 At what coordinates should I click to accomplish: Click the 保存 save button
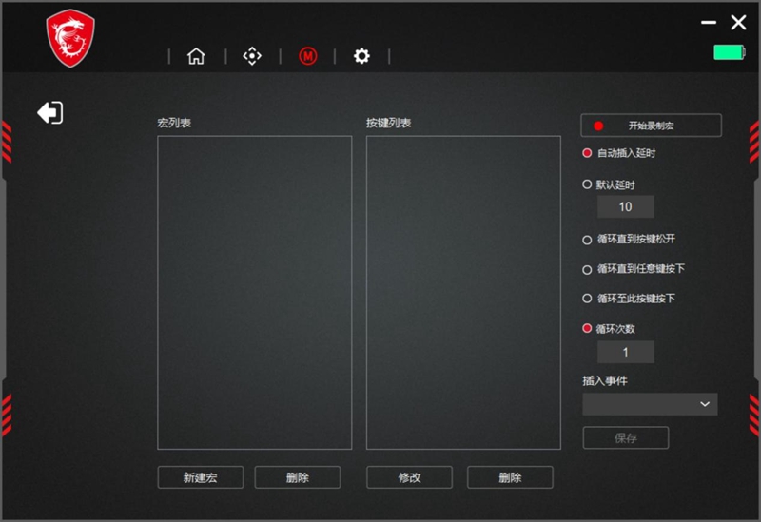pyautogui.click(x=626, y=438)
